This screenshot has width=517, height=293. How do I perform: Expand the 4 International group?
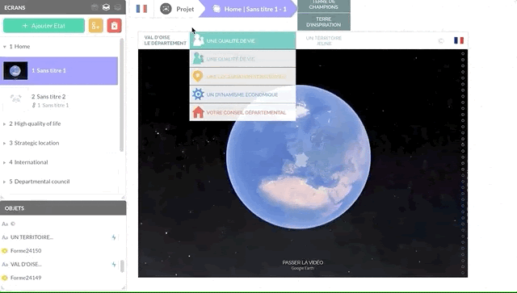click(x=5, y=162)
